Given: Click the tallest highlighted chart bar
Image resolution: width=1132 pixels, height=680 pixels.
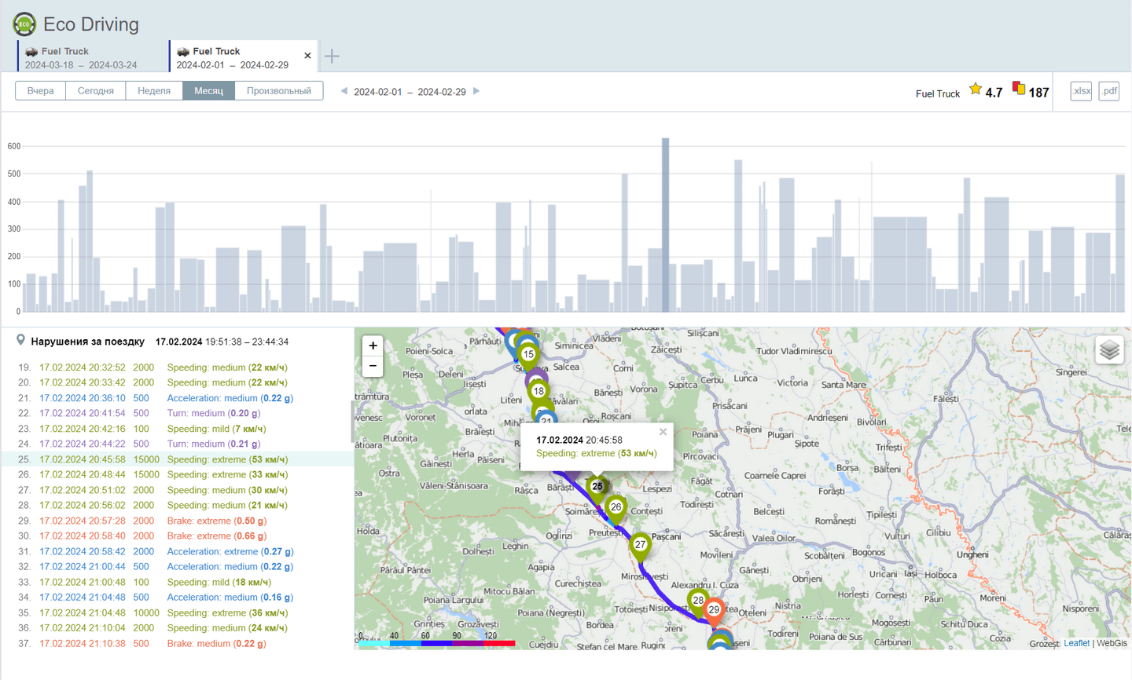Looking at the screenshot, I should click(x=665, y=225).
